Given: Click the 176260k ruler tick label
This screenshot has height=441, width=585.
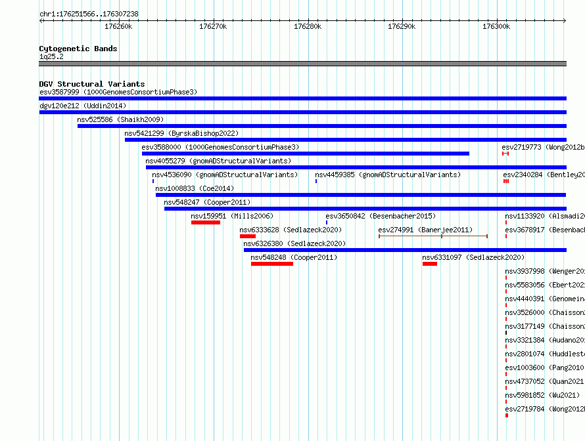Looking at the screenshot, I should 118,26.
